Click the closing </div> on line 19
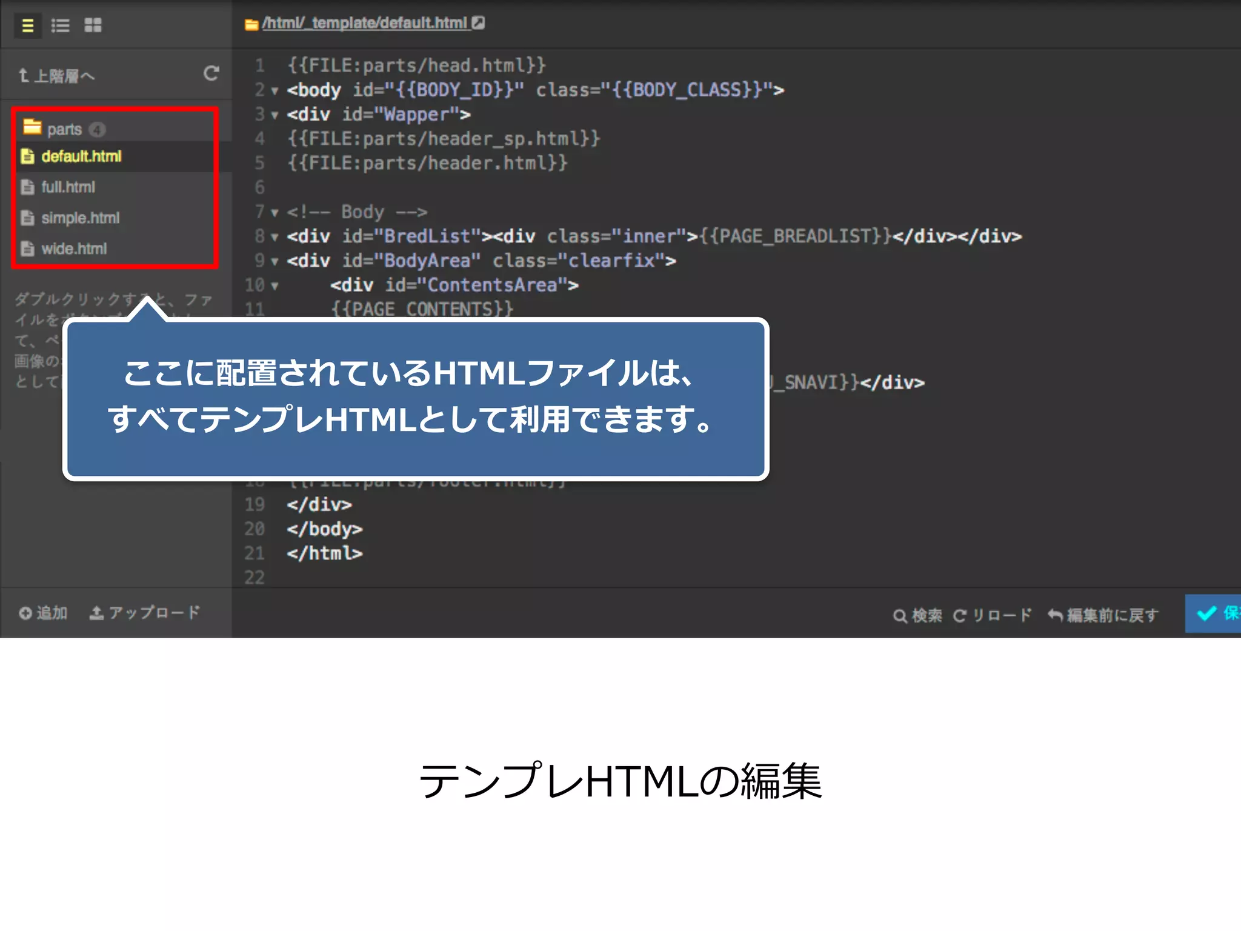The height and width of the screenshot is (931, 1241). click(x=319, y=505)
